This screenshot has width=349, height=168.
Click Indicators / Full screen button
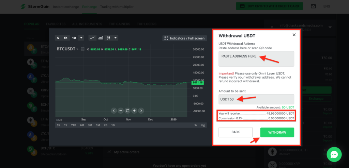click(x=185, y=38)
